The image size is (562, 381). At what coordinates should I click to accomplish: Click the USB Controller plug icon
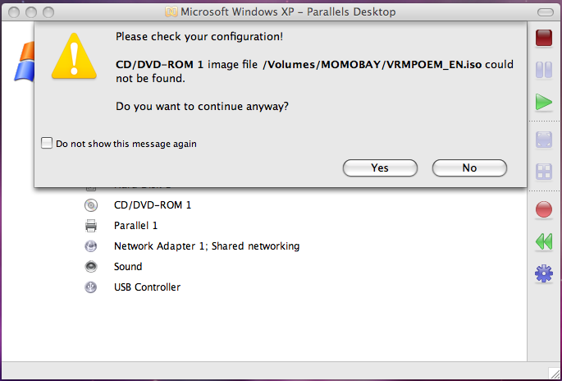(91, 287)
